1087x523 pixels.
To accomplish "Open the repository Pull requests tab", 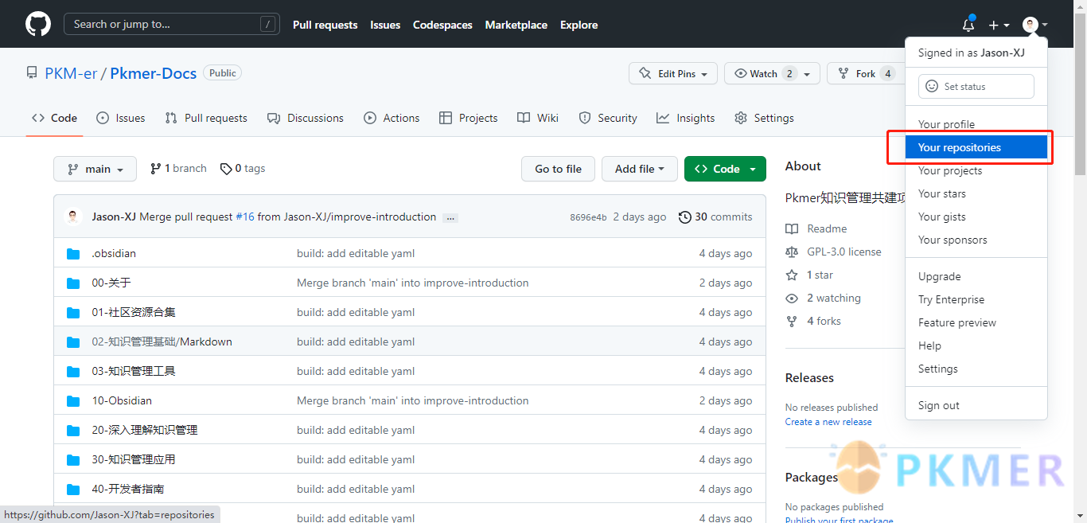I will 206,118.
